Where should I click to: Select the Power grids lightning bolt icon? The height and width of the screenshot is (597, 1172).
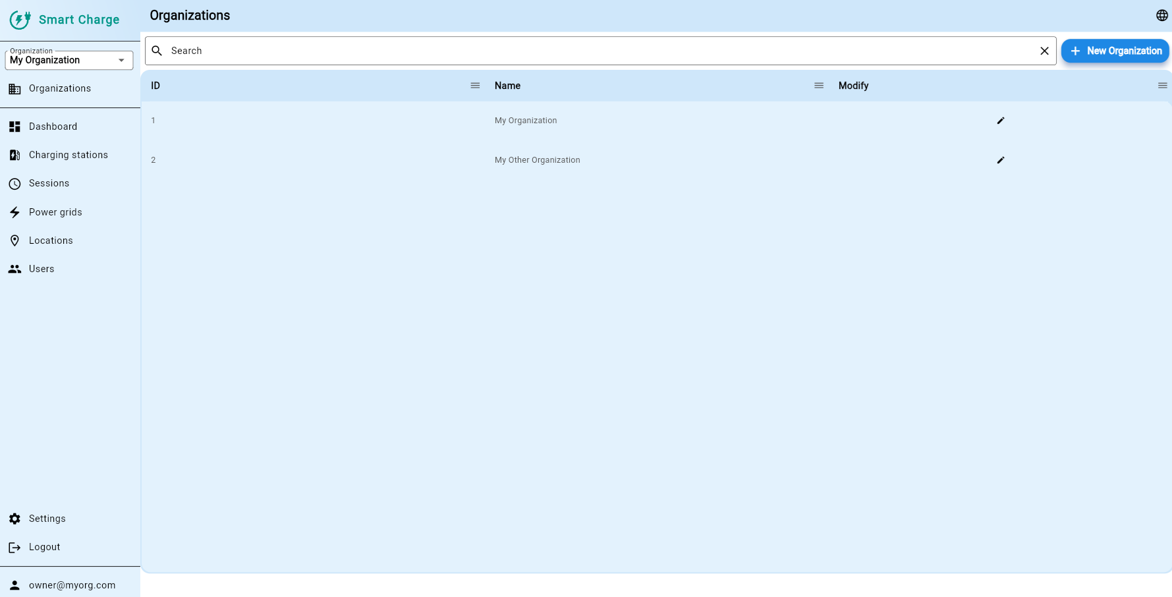pyautogui.click(x=15, y=212)
